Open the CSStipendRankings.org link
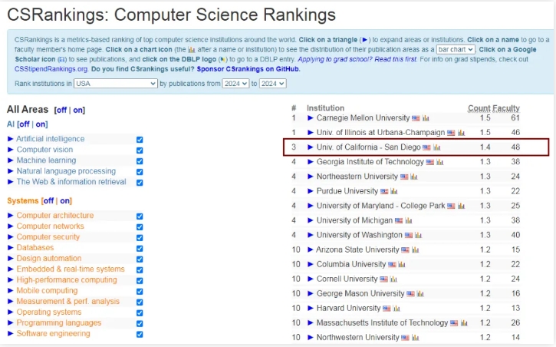The height and width of the screenshot is (347, 556). click(x=51, y=69)
